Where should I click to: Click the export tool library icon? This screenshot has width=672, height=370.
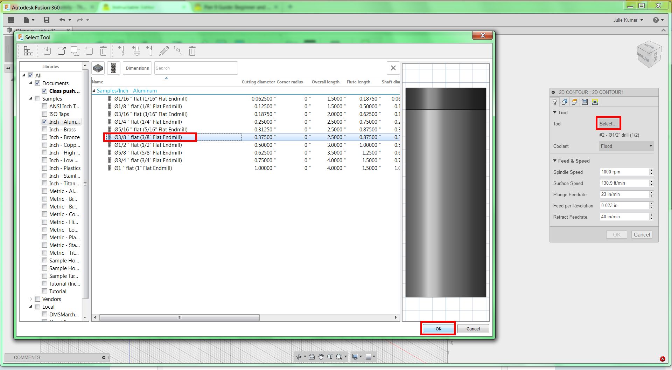pyautogui.click(x=62, y=51)
